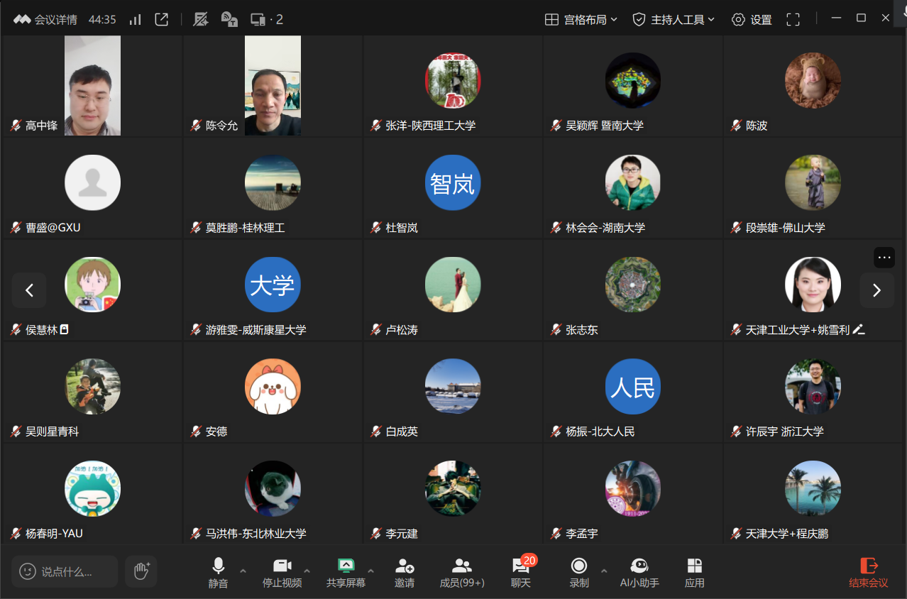The height and width of the screenshot is (599, 907).
Task: Expand 宫格布局 layout dropdown
Action: pos(581,19)
